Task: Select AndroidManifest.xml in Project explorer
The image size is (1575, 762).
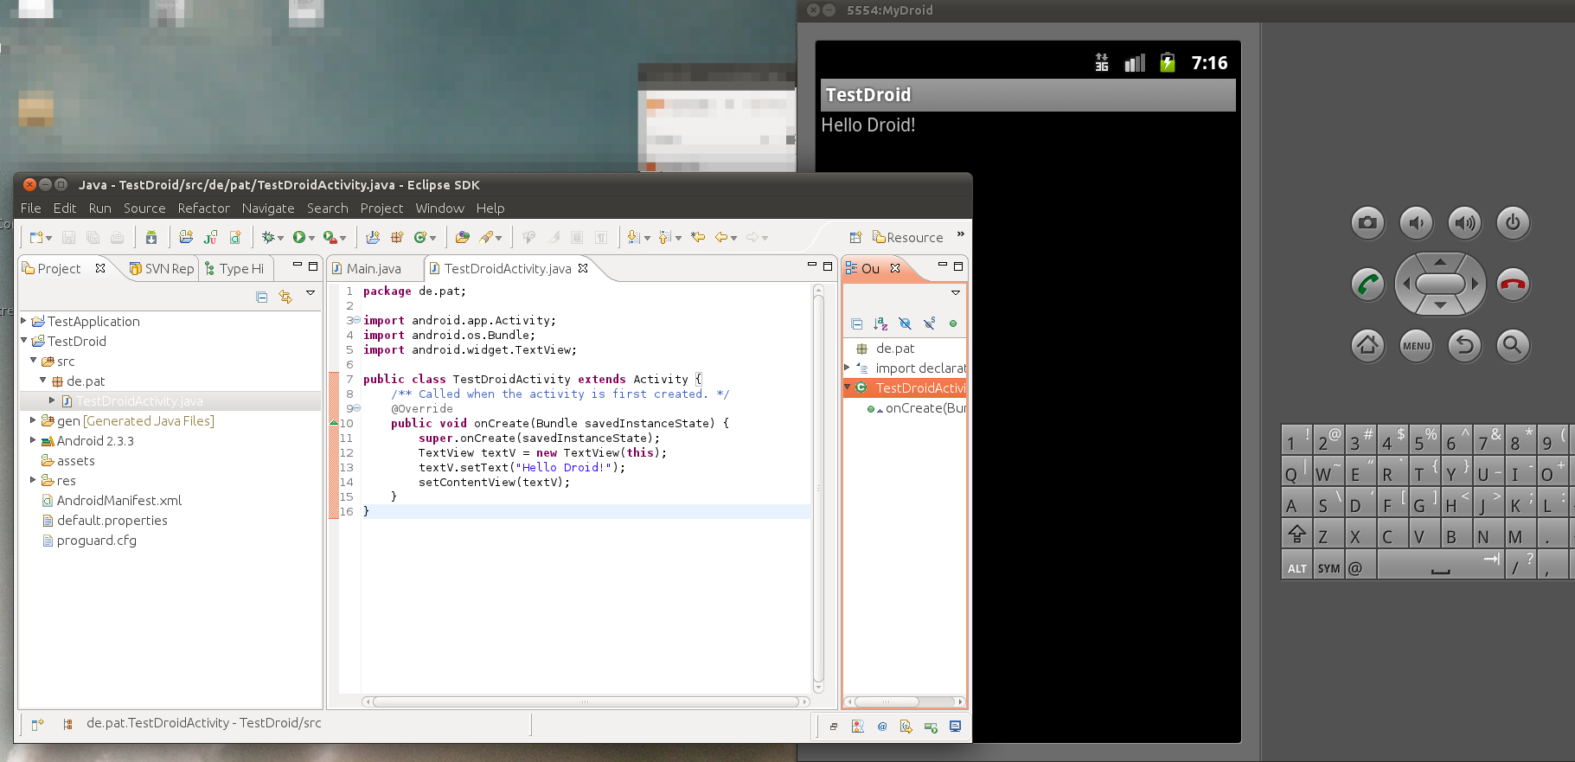Action: tap(112, 501)
